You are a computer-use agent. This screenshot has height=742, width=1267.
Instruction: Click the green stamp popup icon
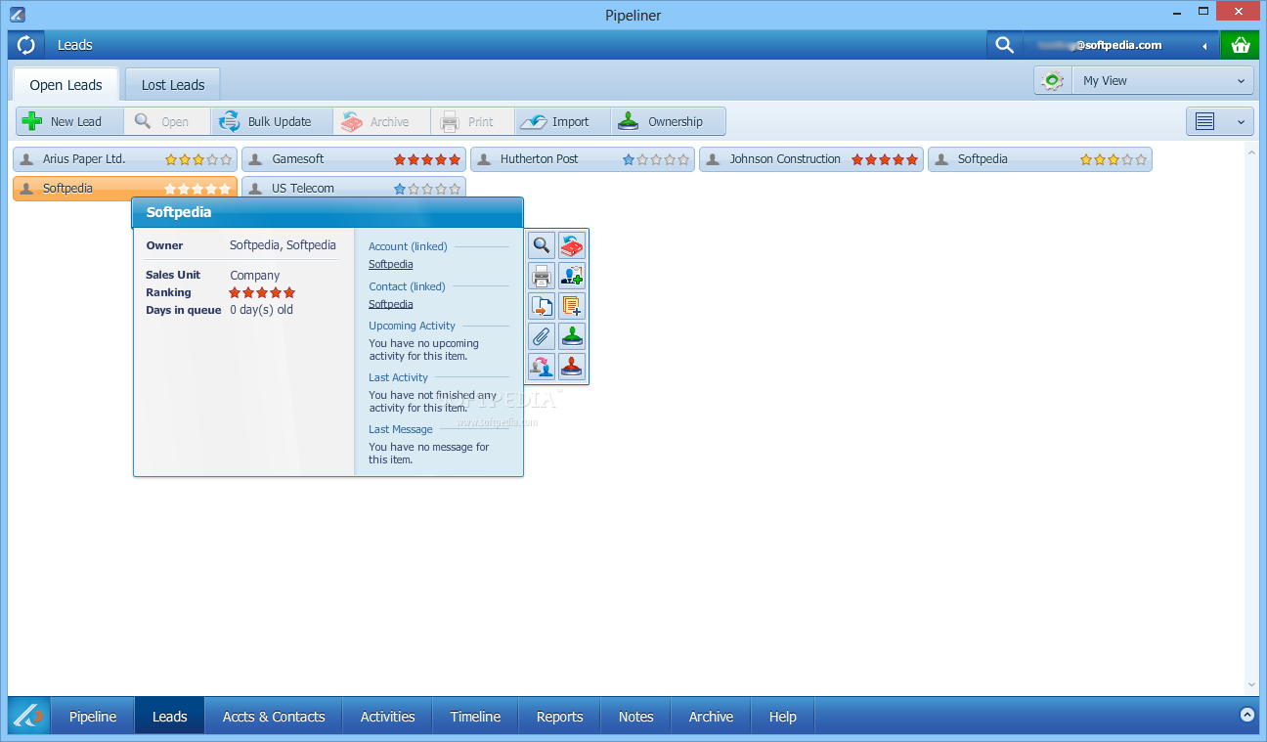pos(572,336)
